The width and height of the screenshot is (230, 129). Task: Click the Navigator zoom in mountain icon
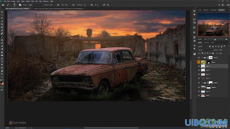[x=226, y=39]
